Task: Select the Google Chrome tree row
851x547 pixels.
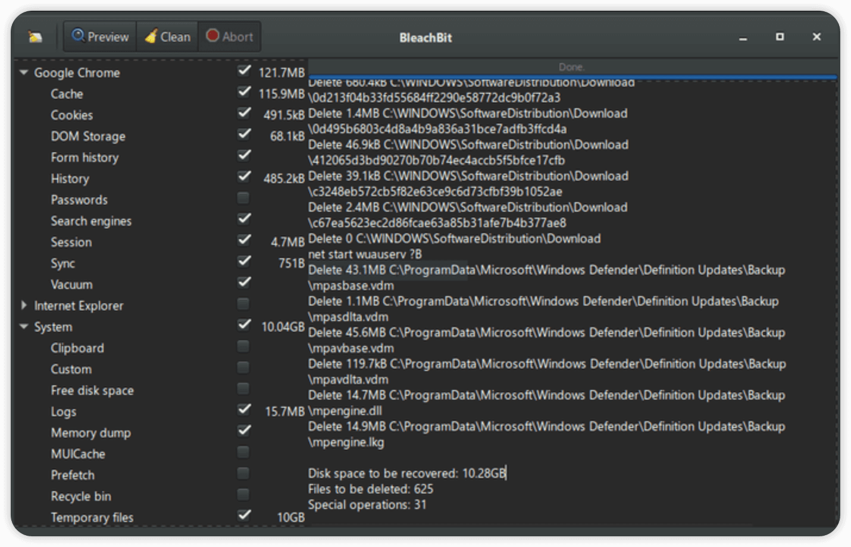Action: 77,73
